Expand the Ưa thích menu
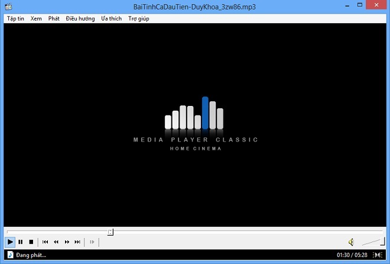Screen dimensions: 390x264 [111, 18]
